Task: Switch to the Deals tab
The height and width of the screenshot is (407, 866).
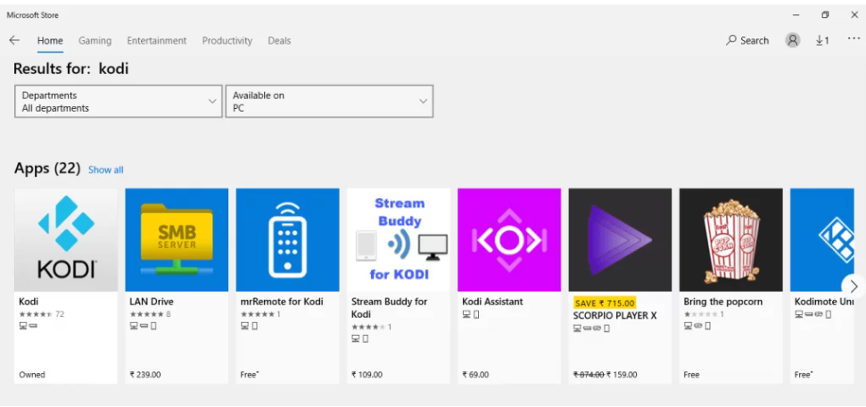Action: click(279, 40)
